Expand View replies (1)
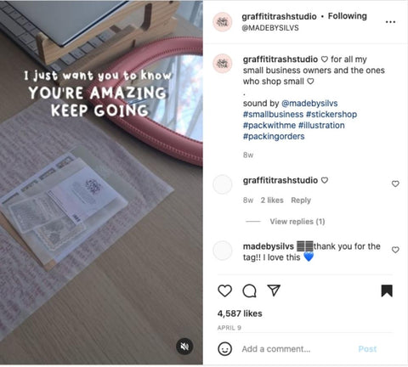 coord(297,222)
